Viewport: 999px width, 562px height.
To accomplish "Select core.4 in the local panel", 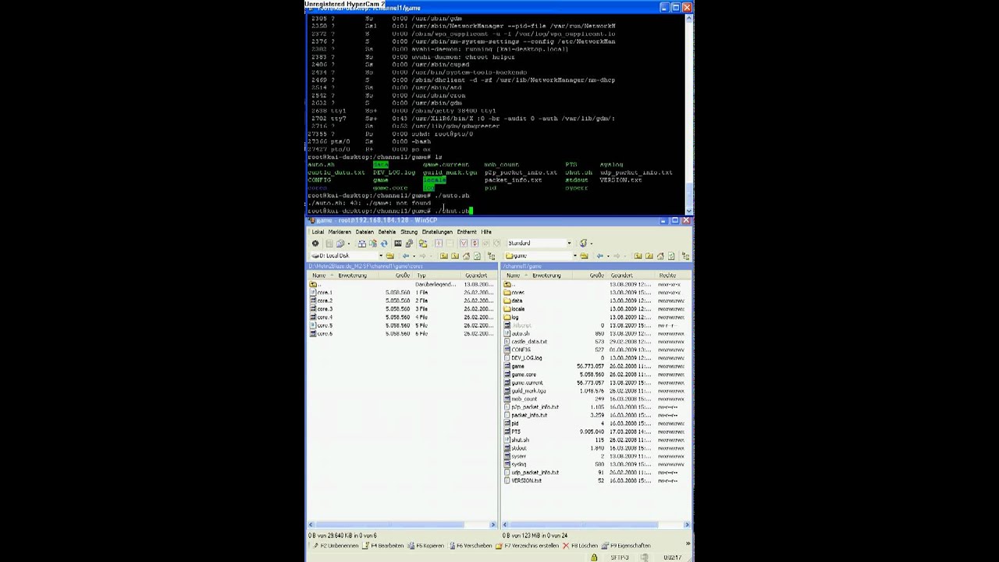I will 322,317.
